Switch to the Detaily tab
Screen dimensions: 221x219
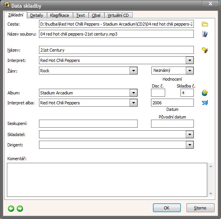pyautogui.click(x=37, y=15)
